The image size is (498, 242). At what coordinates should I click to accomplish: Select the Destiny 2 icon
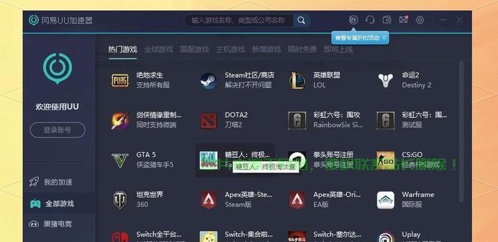point(385,80)
